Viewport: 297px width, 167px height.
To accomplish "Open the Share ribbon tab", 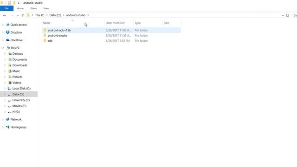I will pyautogui.click(x=33, y=8).
